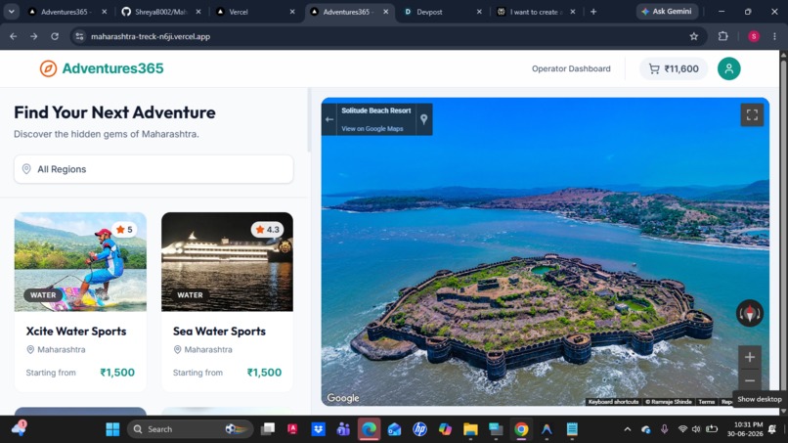This screenshot has height=443, width=788.
Task: Click the site information icon in address bar
Action: [79, 36]
